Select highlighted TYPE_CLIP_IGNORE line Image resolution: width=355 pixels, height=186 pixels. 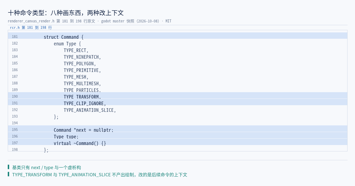click(x=177, y=102)
